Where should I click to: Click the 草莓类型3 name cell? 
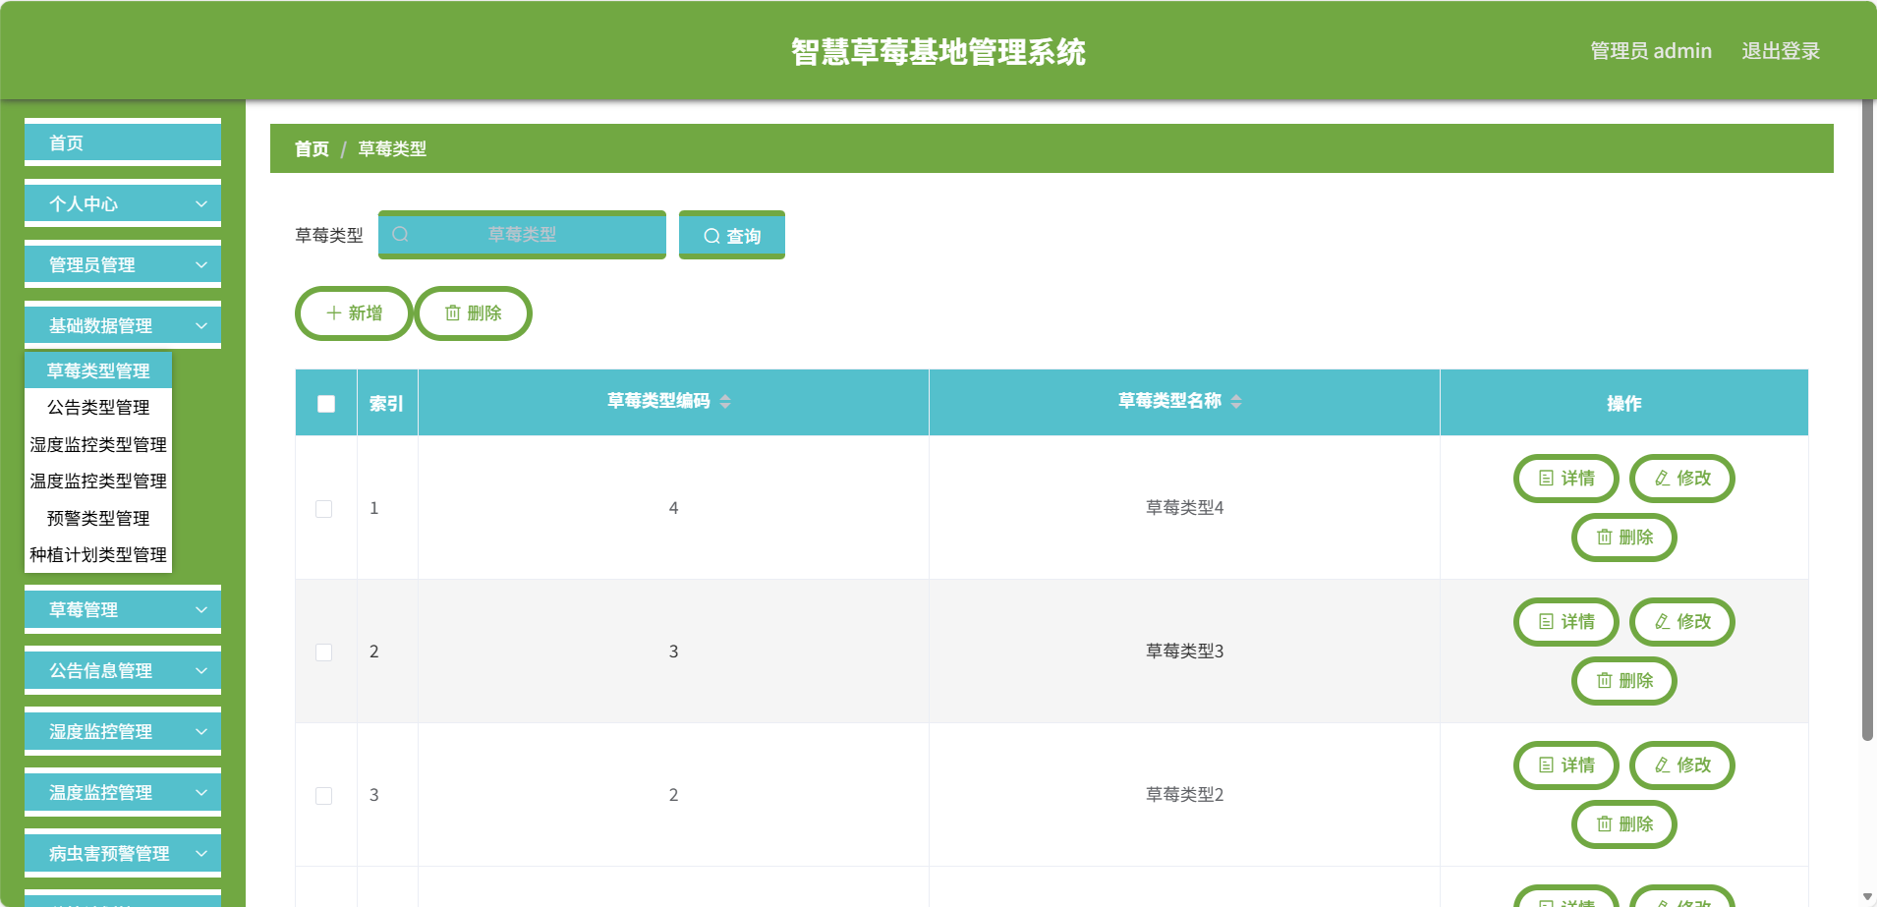click(1184, 652)
